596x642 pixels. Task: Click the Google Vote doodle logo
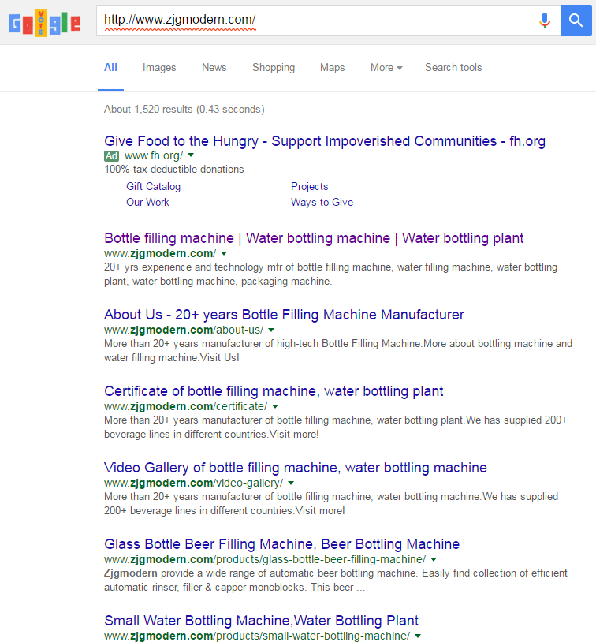[45, 23]
